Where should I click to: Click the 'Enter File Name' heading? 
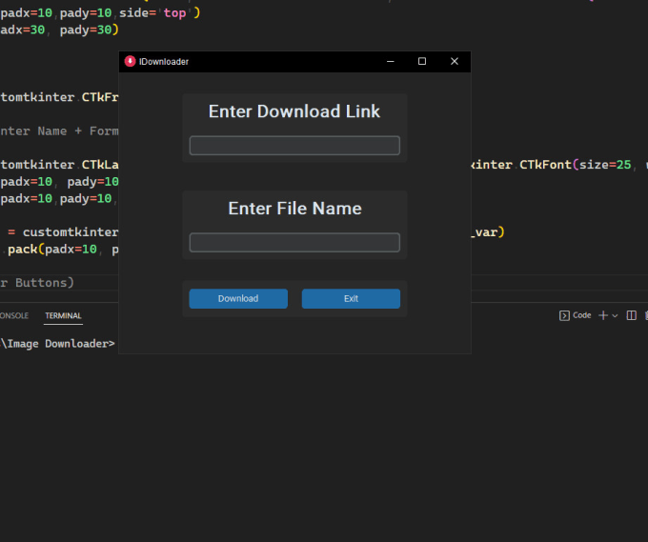point(294,209)
